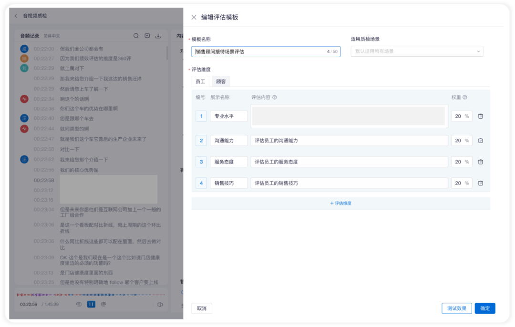Screen dimensions: 515x327
Task: Delete the 沟通能力 dimension row
Action: coord(480,141)
